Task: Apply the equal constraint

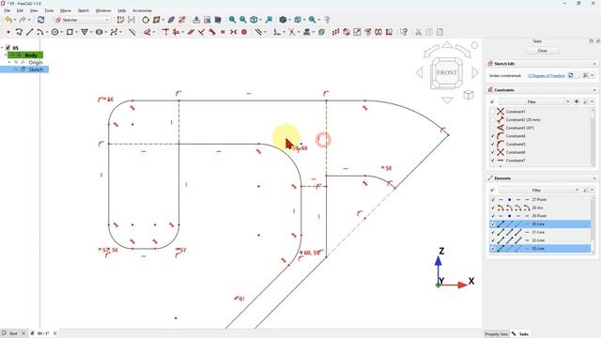Action: pos(223,32)
